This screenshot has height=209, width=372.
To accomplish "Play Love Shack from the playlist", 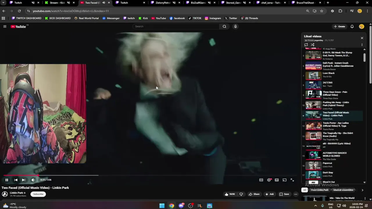I will [332, 75].
